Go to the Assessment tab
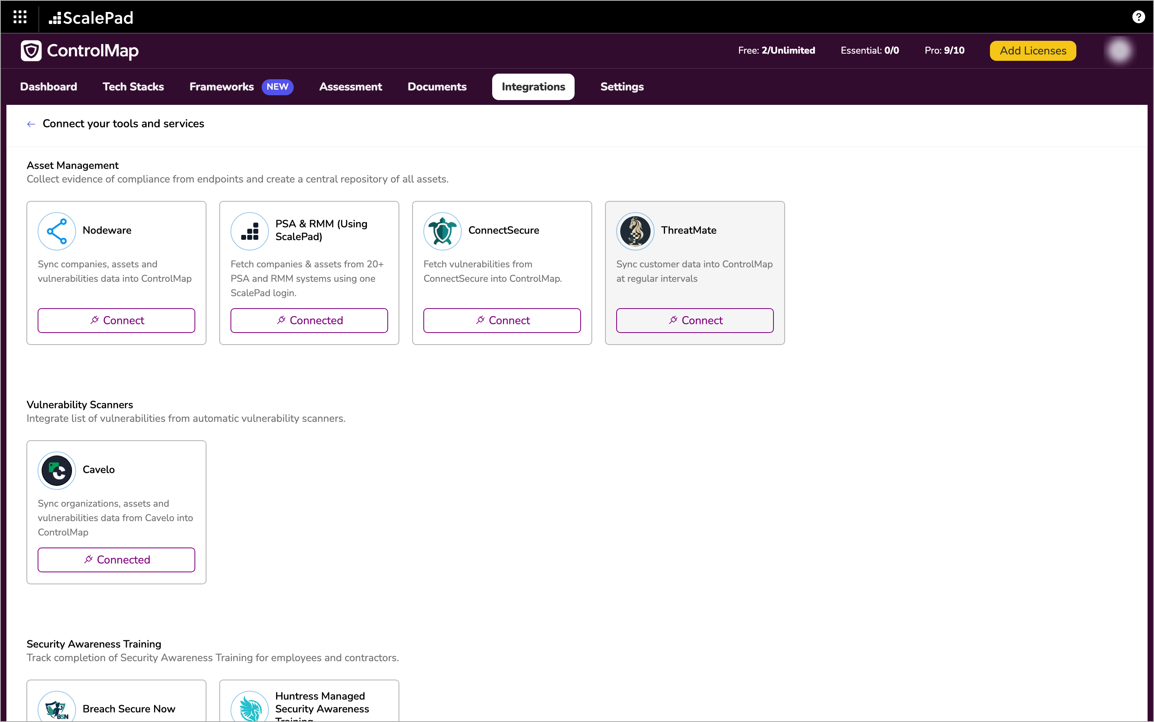The height and width of the screenshot is (722, 1154). tap(351, 87)
